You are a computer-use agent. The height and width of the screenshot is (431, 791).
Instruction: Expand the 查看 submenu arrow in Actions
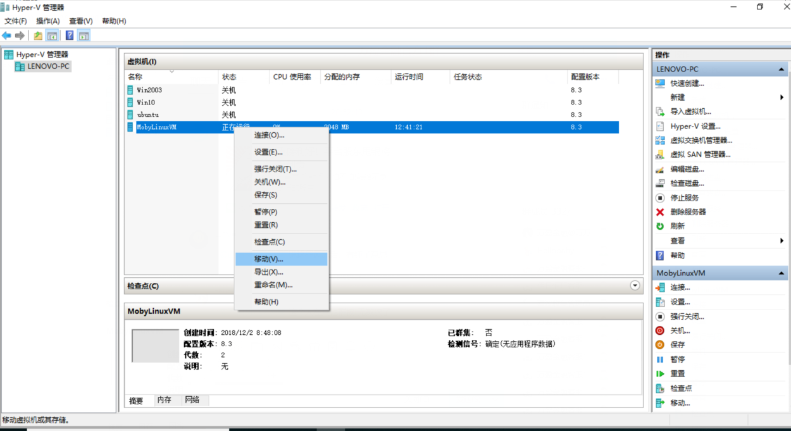(x=782, y=240)
